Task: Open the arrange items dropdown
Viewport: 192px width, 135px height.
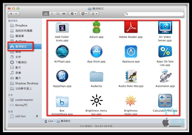Action: click(x=94, y=14)
